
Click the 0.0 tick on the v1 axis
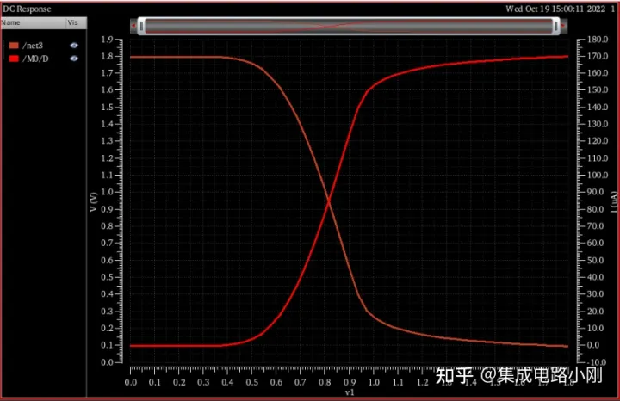(x=131, y=382)
